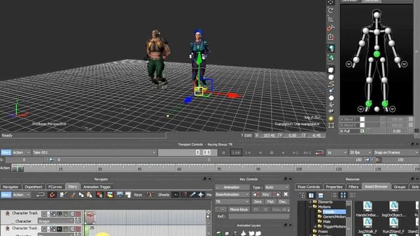Click the loop arrow icon in Story toolbar
Screen dimensions: 420x236
click(x=41, y=195)
